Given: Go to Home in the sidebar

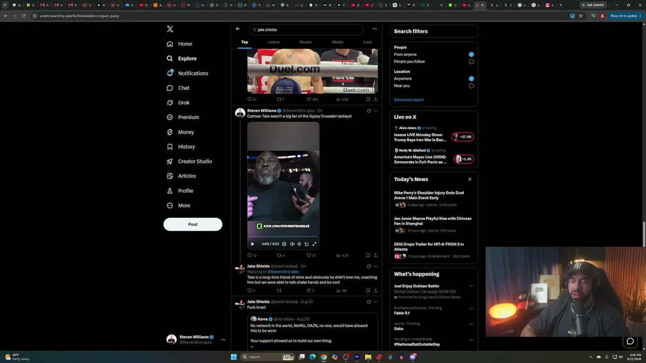Looking at the screenshot, I should click(x=180, y=44).
